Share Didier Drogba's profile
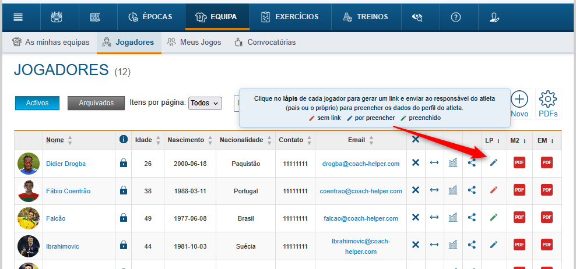 tap(472, 162)
